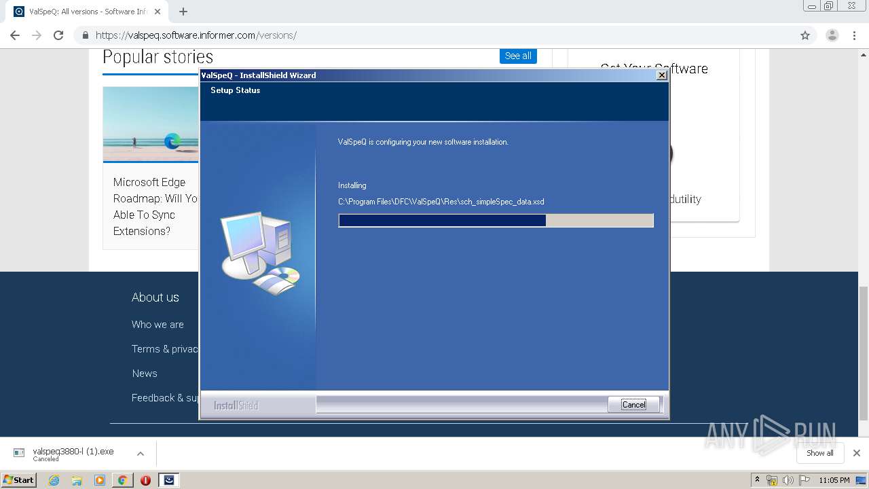Click the valspeq3880-l (1).exe download item
The height and width of the screenshot is (489, 869).
click(73, 454)
